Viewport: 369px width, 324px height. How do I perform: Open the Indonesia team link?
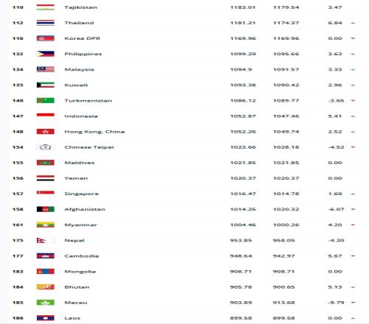click(x=81, y=116)
